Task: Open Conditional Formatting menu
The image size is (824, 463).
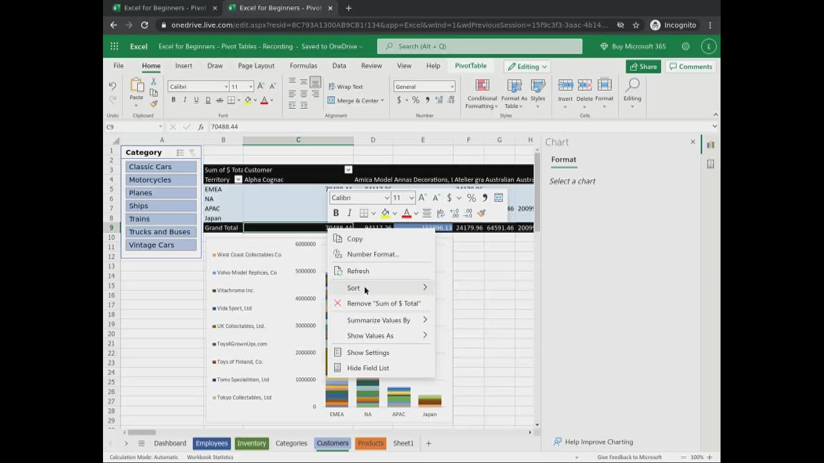Action: [482, 94]
